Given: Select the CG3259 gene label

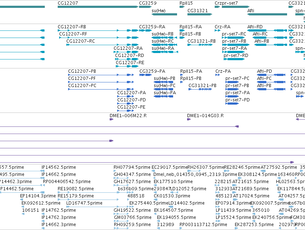Looking at the screenshot, I should [148, 3].
